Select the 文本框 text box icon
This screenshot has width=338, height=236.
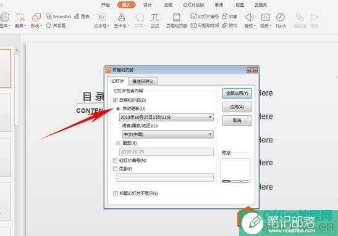tap(101, 17)
